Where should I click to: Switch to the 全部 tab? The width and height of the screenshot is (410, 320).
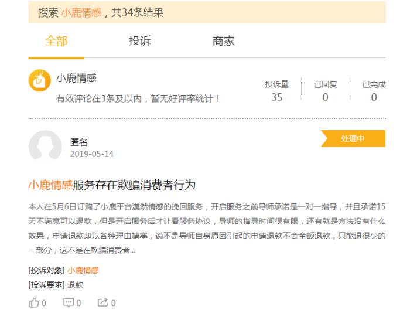(x=56, y=41)
